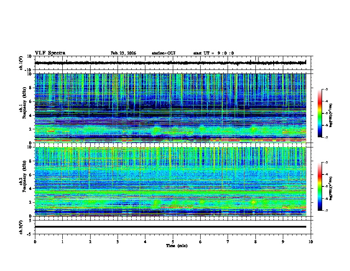Click the time axis tick label "10"

(x=311, y=242)
